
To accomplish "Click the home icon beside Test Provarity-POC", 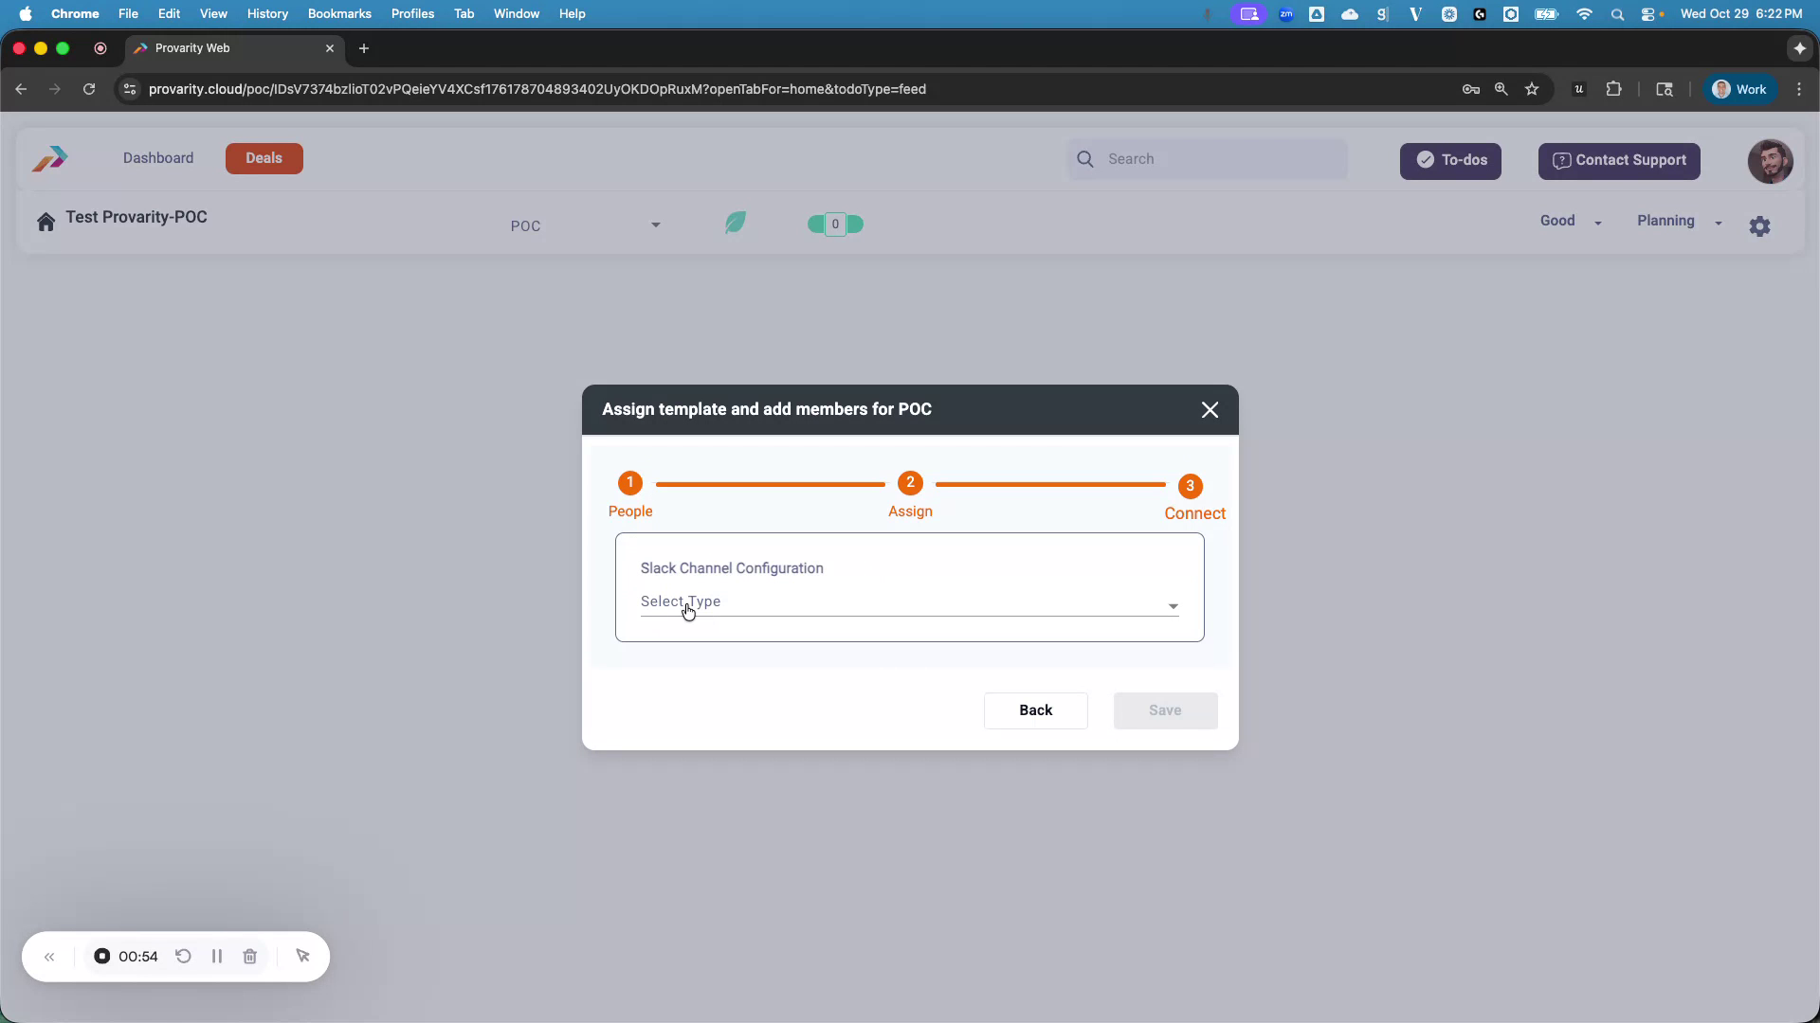I will click(45, 221).
